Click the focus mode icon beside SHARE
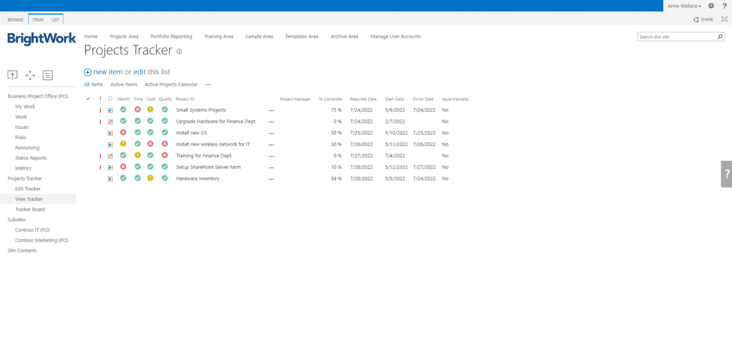The width and height of the screenshot is (732, 357). click(723, 19)
